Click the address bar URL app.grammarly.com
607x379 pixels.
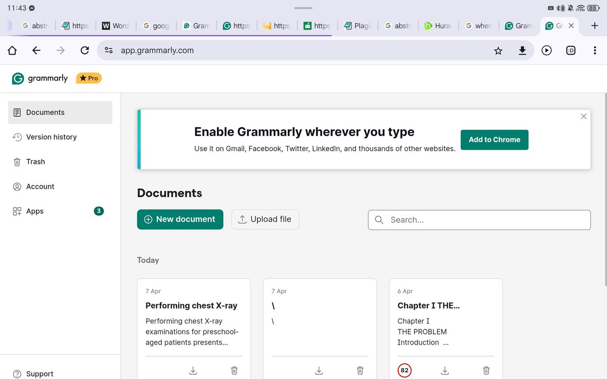coord(157,51)
